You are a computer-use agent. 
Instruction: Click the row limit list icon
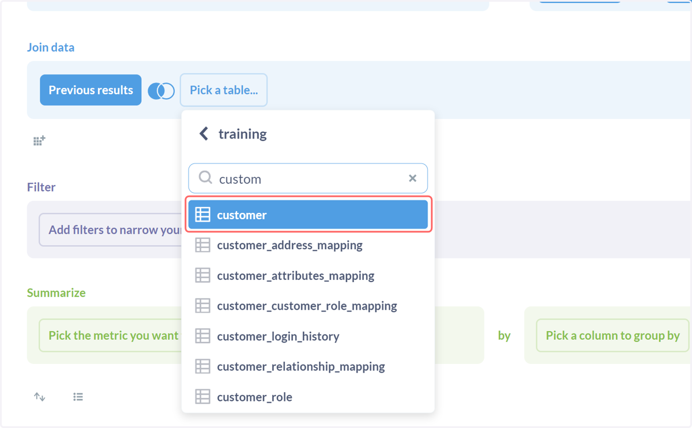point(78,396)
